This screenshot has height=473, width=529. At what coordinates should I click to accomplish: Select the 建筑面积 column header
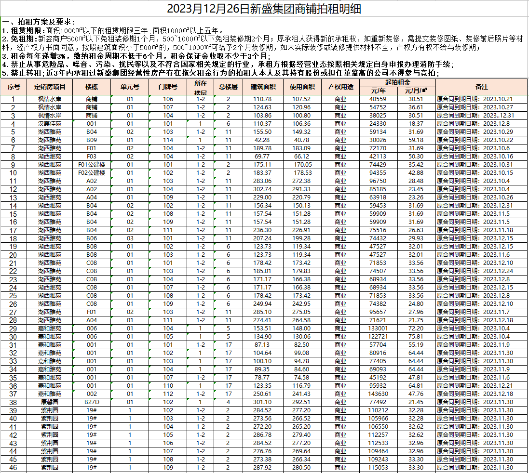[263, 87]
